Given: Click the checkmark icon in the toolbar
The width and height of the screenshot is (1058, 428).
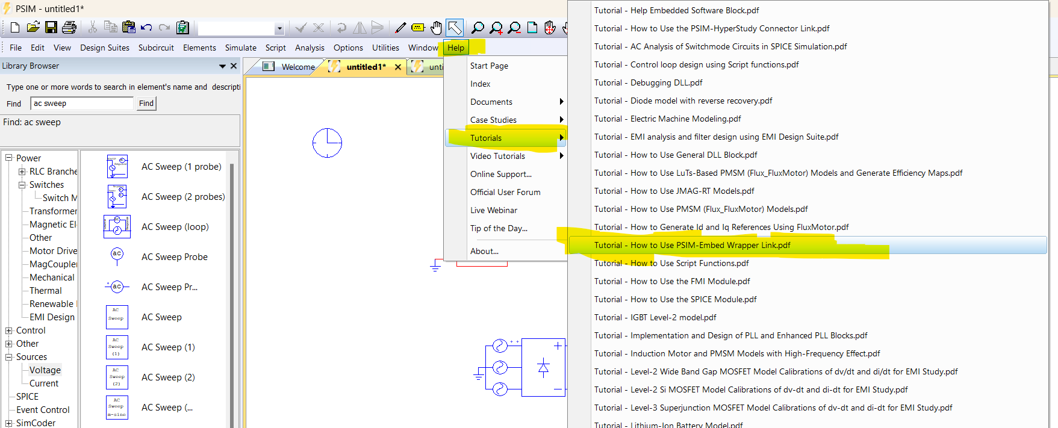Looking at the screenshot, I should [x=300, y=28].
